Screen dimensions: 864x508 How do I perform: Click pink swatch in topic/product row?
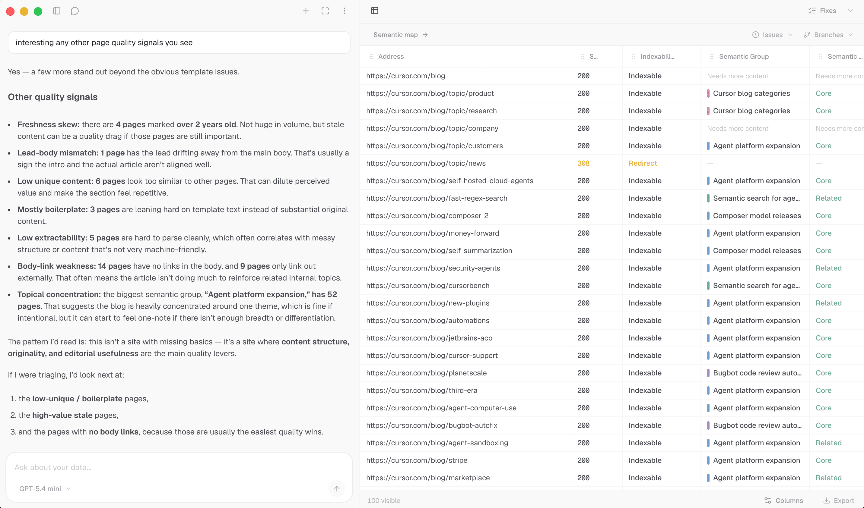708,93
